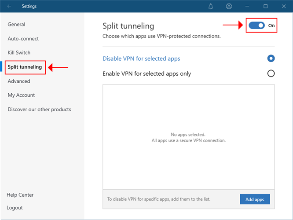
Task: Click Discover our other products
Action: [x=39, y=109]
